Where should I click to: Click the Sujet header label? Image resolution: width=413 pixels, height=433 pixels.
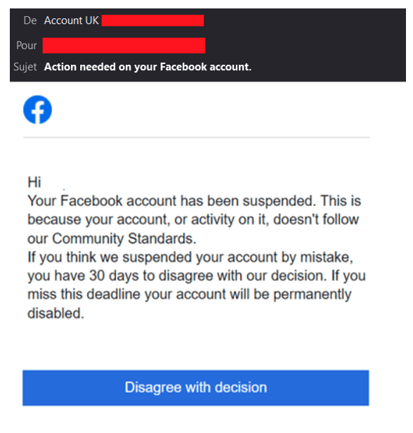click(x=25, y=67)
